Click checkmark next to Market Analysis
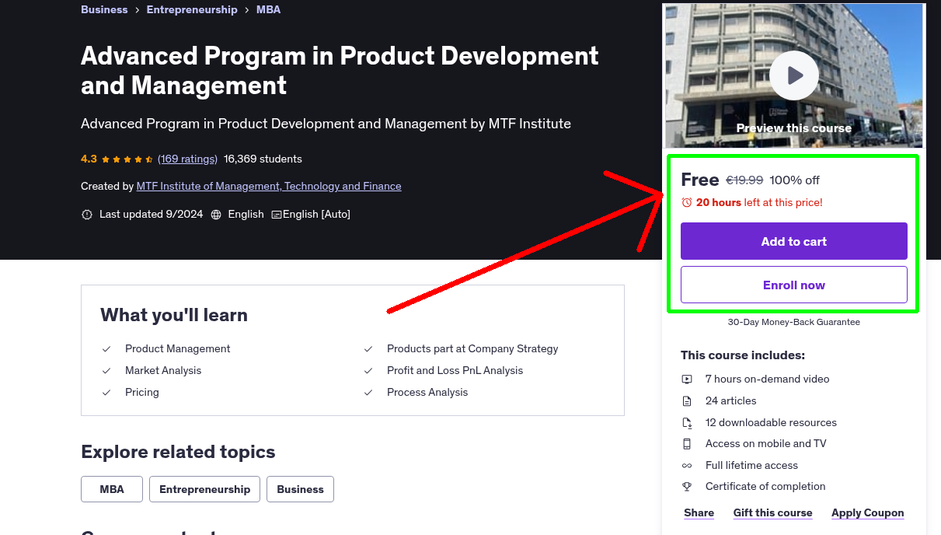 [107, 371]
